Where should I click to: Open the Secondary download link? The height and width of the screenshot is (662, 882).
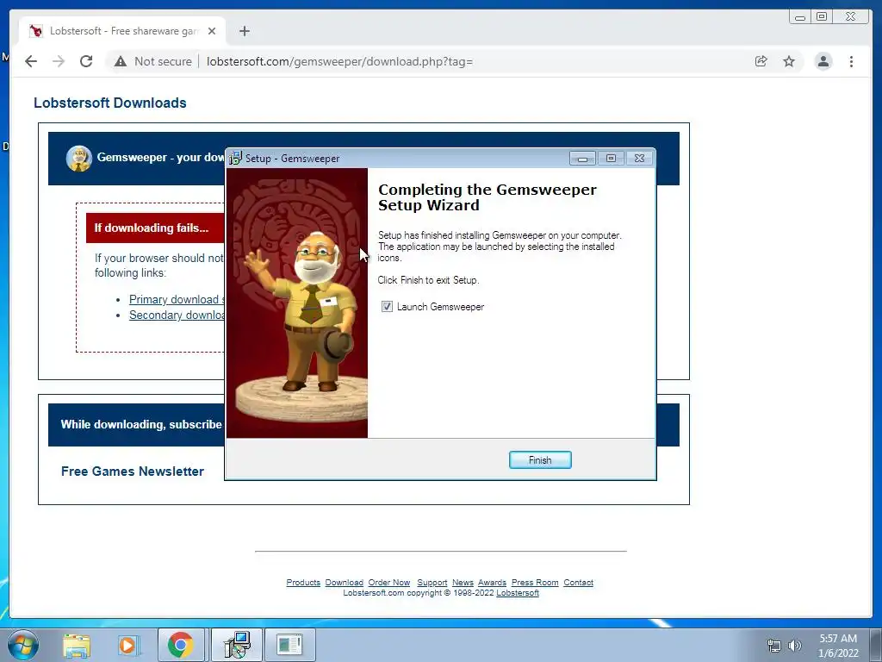(x=177, y=315)
